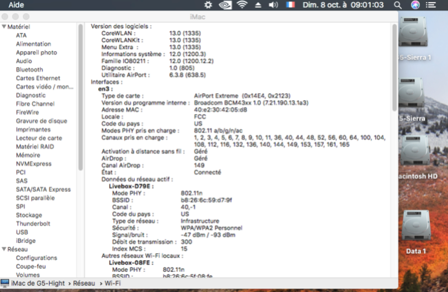This screenshot has height=292, width=448.
Task: Select Imprimantes in sidebar
Action: [33, 130]
